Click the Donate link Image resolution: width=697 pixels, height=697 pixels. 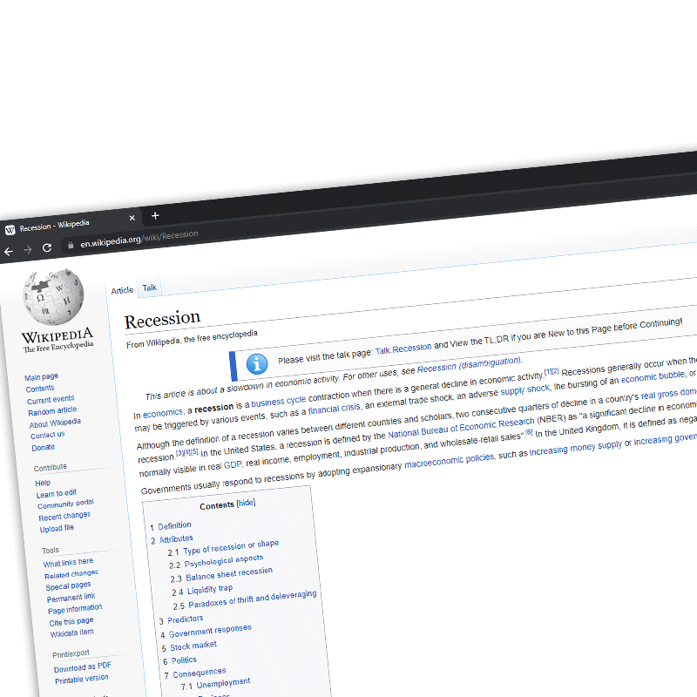pos(43,448)
